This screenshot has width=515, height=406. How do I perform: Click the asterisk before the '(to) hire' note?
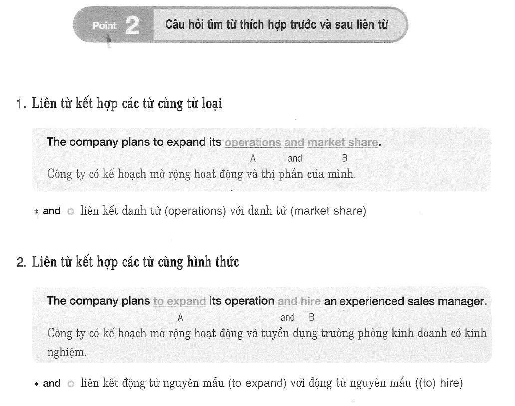36,384
